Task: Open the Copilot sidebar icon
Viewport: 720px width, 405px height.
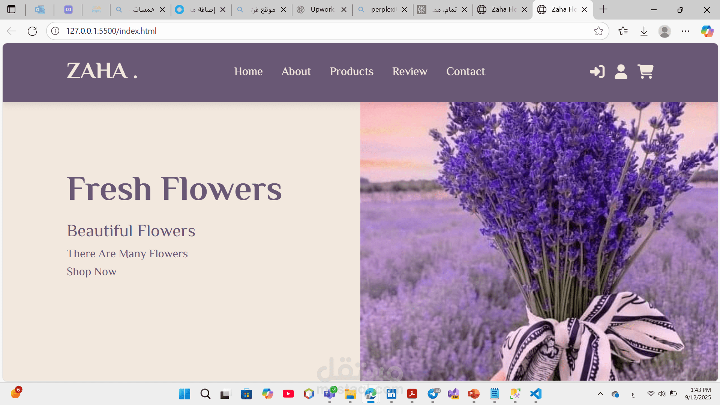Action: tap(707, 31)
